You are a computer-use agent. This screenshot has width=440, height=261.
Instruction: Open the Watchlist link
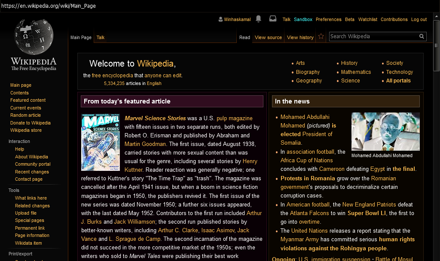[368, 19]
